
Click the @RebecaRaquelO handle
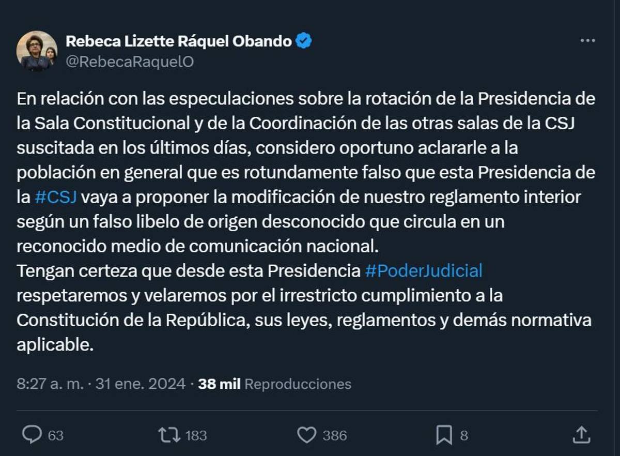(129, 62)
